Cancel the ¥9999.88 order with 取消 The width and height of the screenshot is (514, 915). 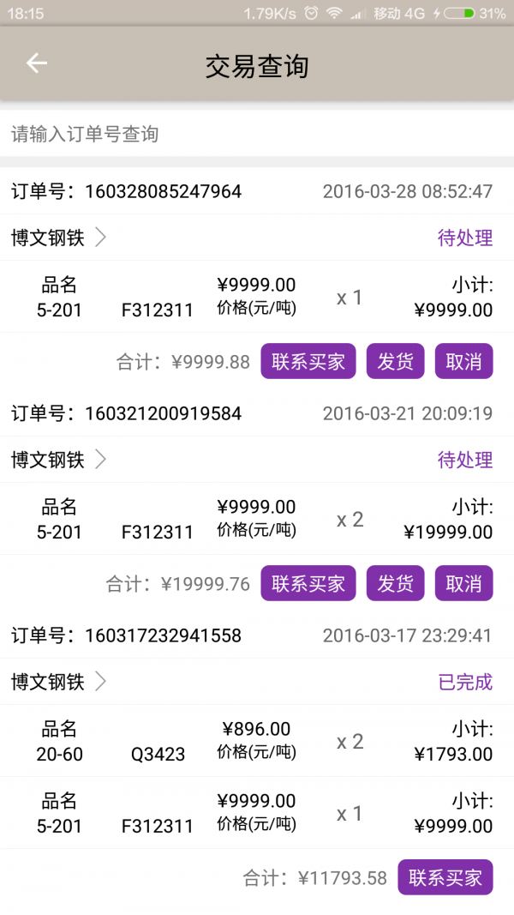point(463,362)
